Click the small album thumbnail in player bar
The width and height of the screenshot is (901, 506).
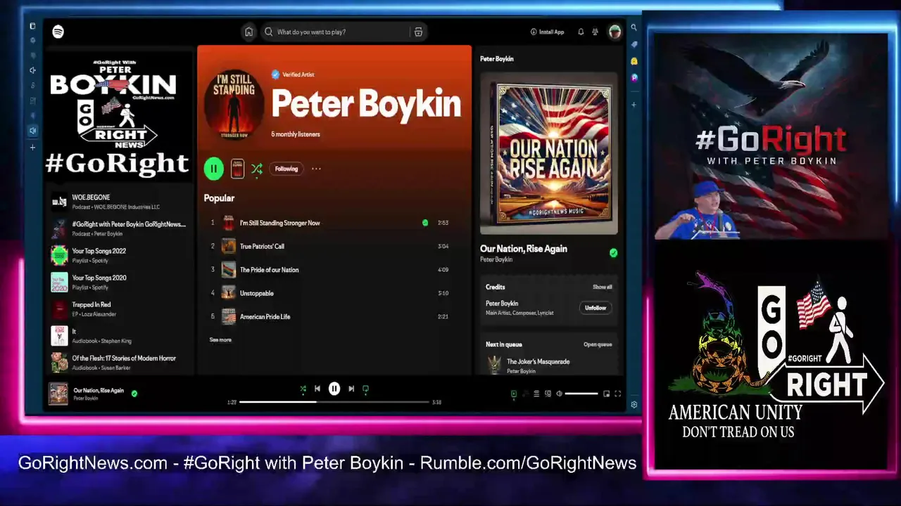58,394
